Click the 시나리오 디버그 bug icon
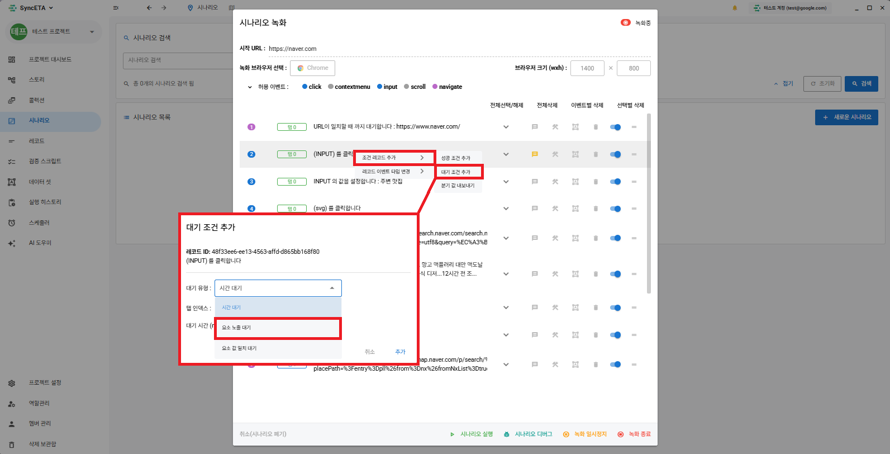Image resolution: width=890 pixels, height=454 pixels. 507,434
